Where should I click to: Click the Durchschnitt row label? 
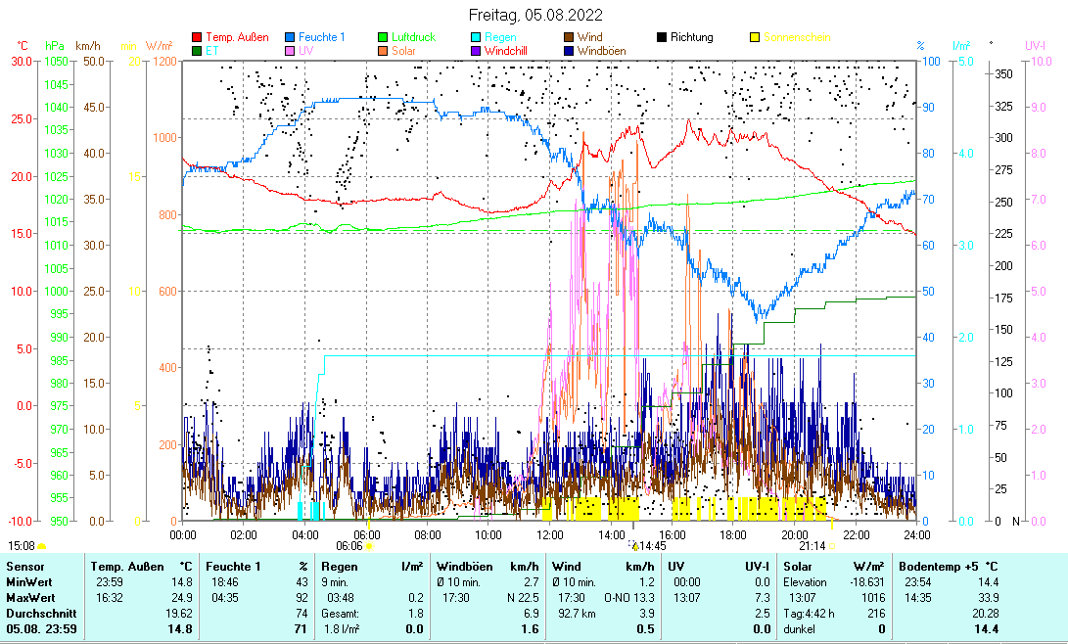click(x=41, y=614)
